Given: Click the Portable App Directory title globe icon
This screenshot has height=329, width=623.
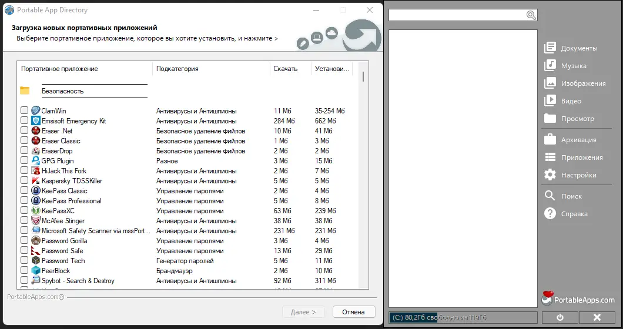Looking at the screenshot, I should tap(9, 10).
